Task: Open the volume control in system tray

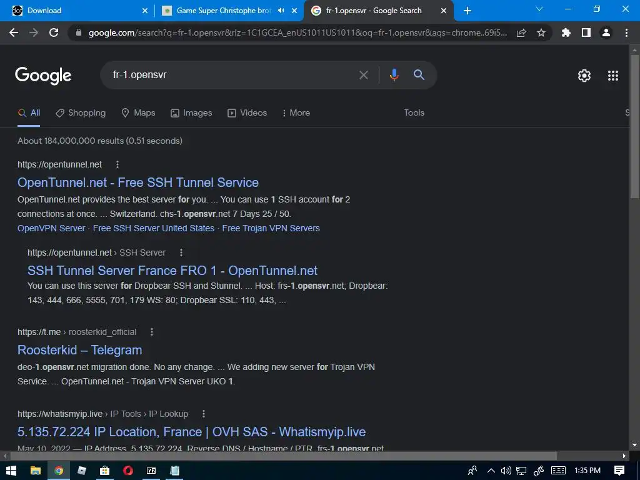Action: click(506, 471)
